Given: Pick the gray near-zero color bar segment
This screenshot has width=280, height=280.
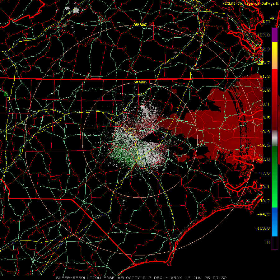Looking at the screenshot, I should [x=275, y=138].
